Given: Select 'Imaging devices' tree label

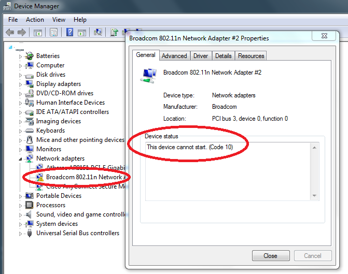Looking at the screenshot, I should click(x=59, y=121).
